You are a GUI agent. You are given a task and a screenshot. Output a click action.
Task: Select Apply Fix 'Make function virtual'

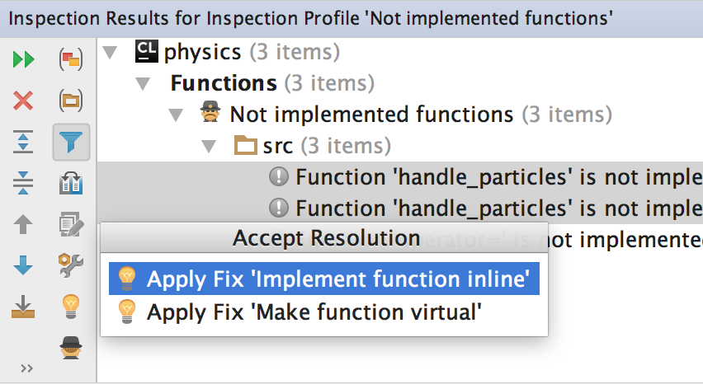(314, 311)
